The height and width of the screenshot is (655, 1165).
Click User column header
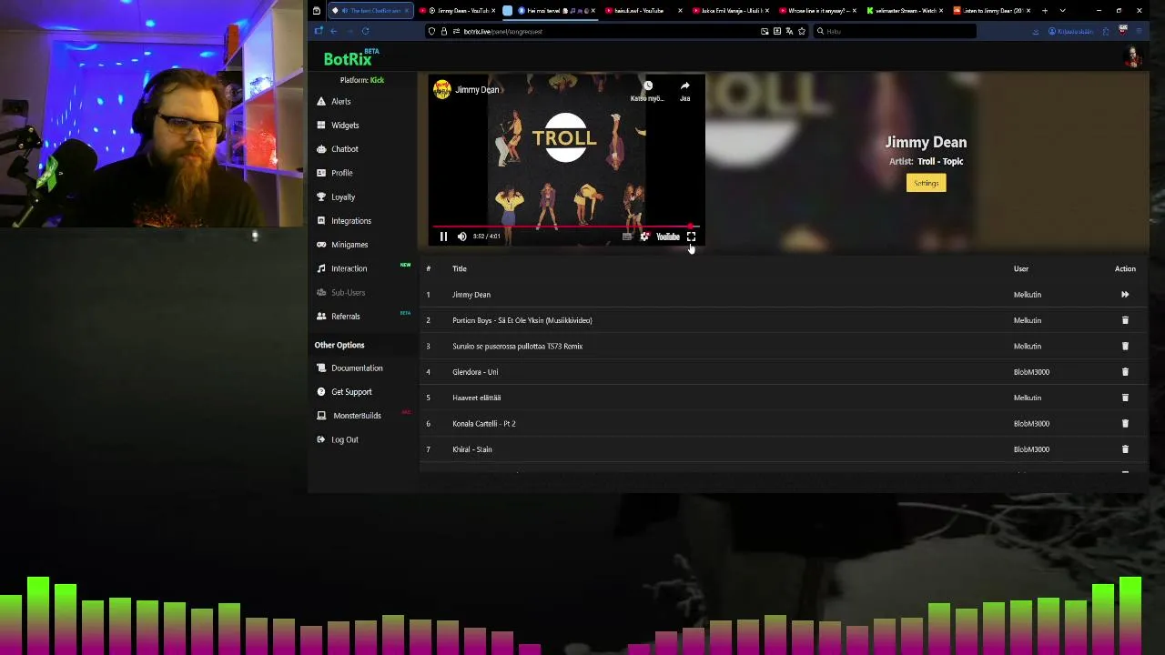click(x=1021, y=268)
